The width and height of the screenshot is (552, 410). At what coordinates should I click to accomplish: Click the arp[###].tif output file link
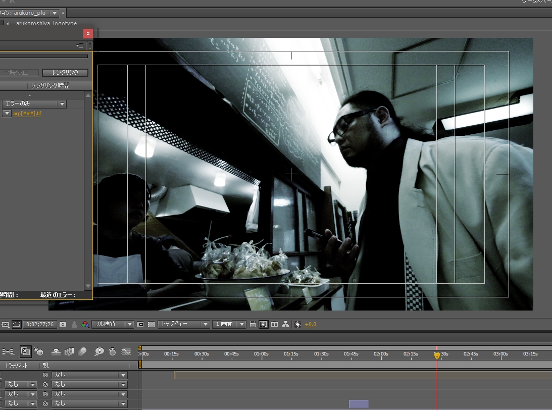coord(27,114)
